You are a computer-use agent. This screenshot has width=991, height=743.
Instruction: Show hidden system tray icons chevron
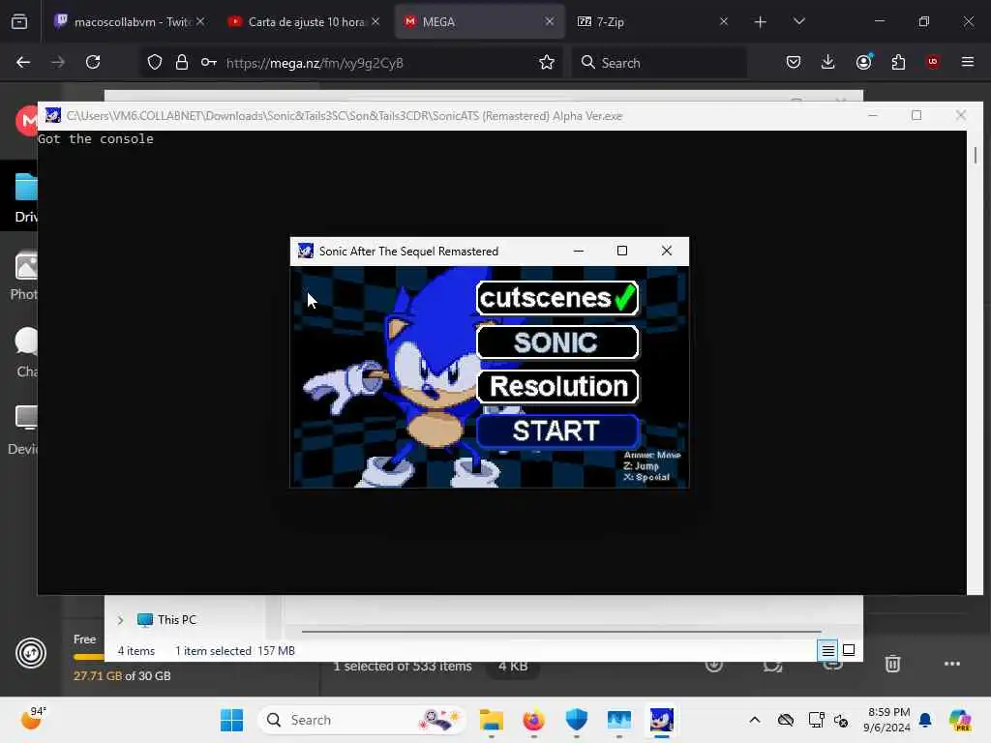tap(755, 720)
